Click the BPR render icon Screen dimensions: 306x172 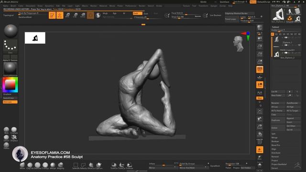[260, 27]
